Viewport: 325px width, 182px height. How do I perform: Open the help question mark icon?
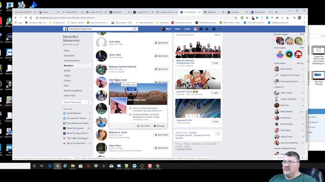[x=214, y=29]
